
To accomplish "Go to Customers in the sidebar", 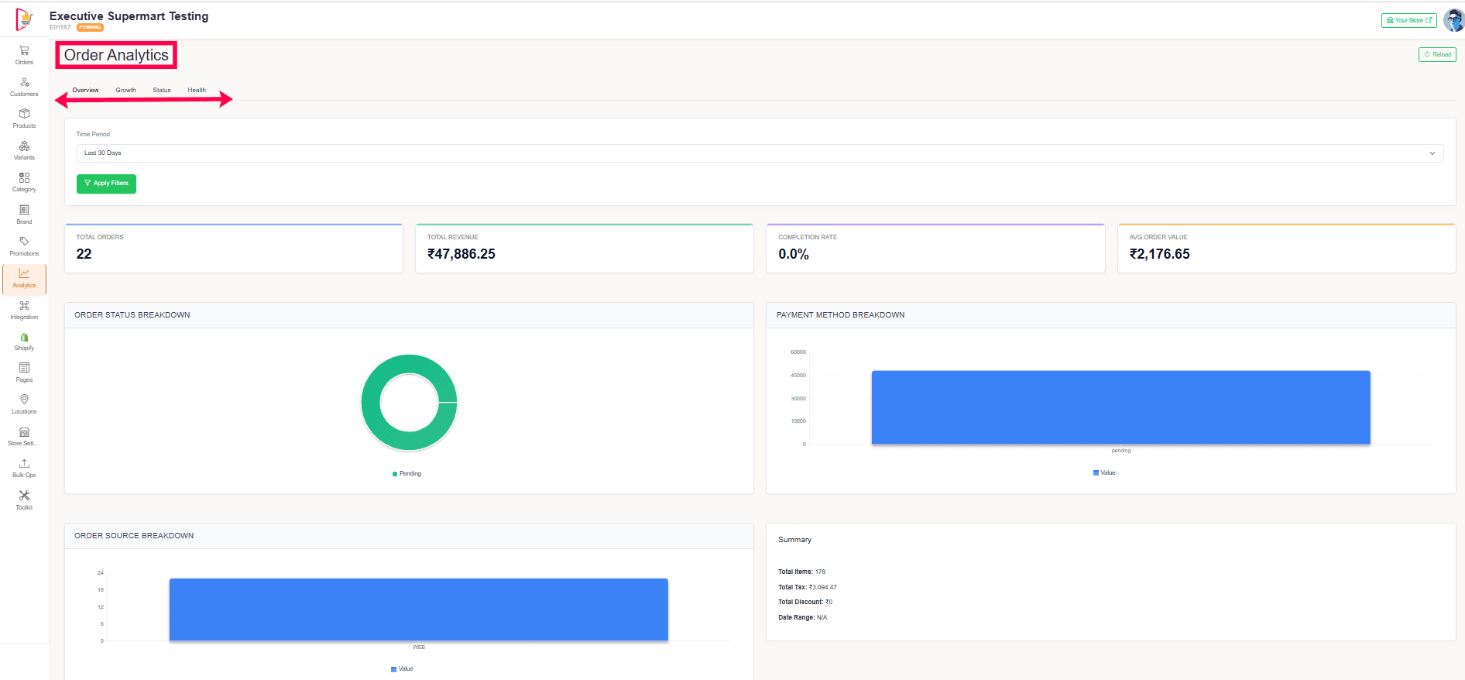I will [24, 83].
